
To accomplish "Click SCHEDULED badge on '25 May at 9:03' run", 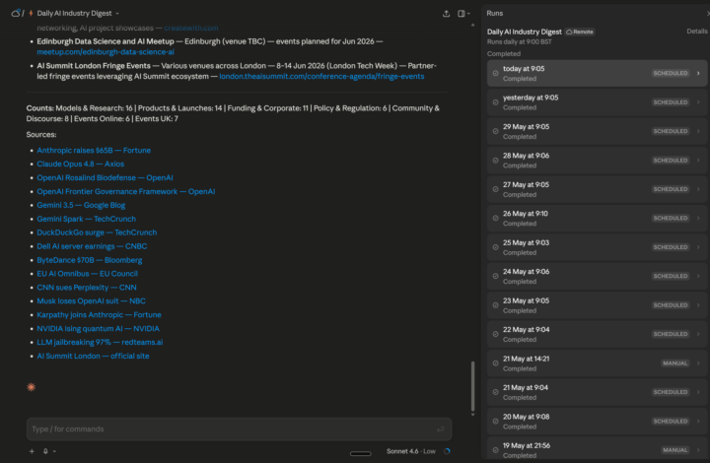I will [x=671, y=247].
